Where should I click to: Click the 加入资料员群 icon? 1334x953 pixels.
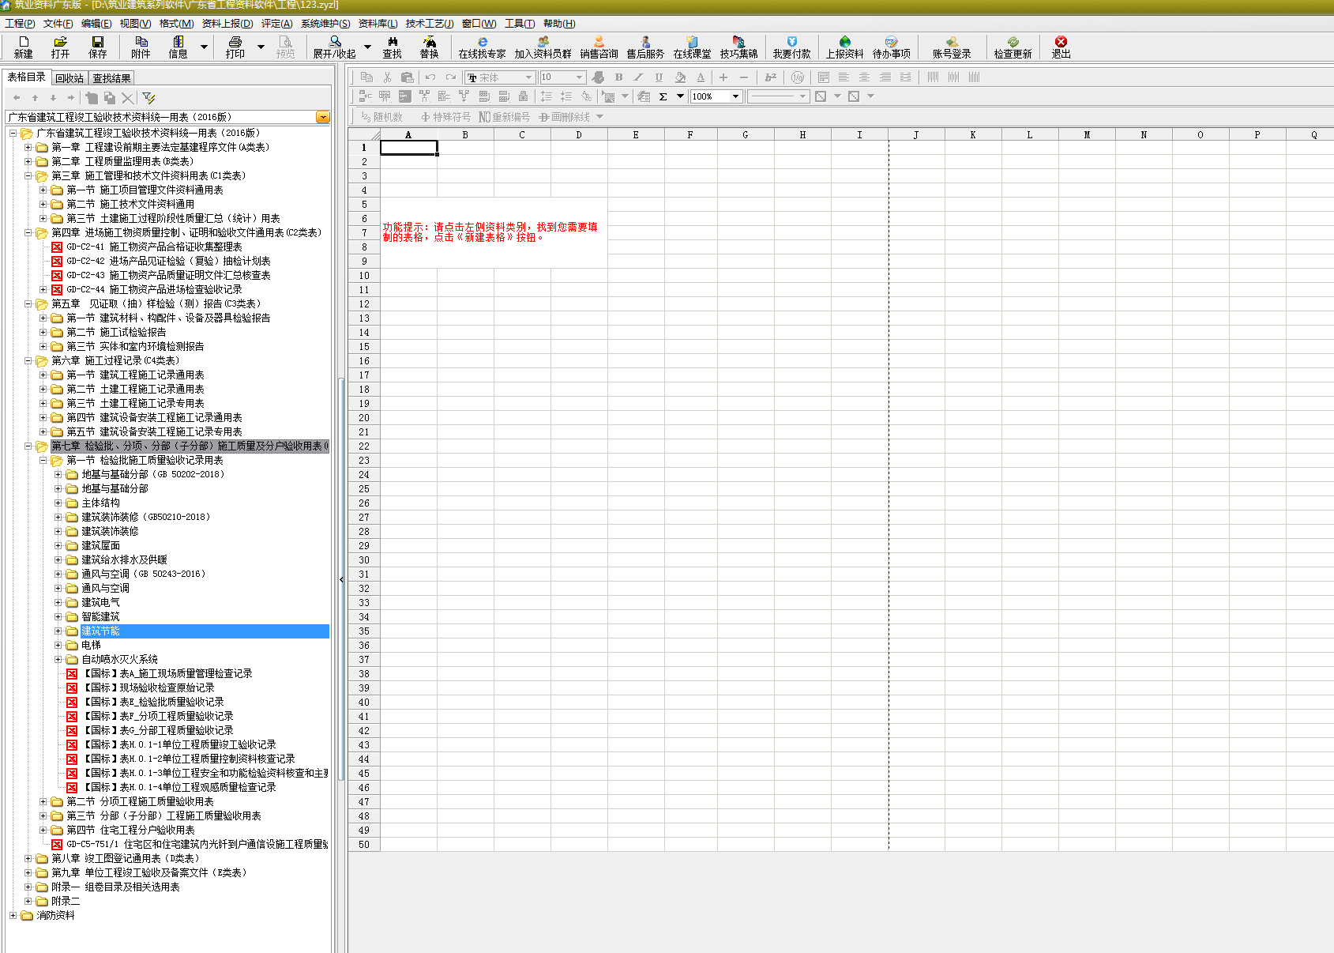coord(543,47)
